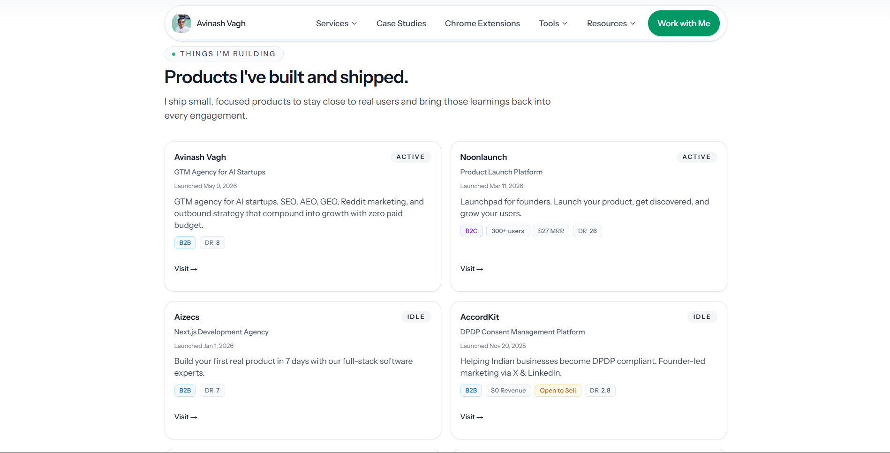Click the AccordKit card title

click(x=480, y=317)
